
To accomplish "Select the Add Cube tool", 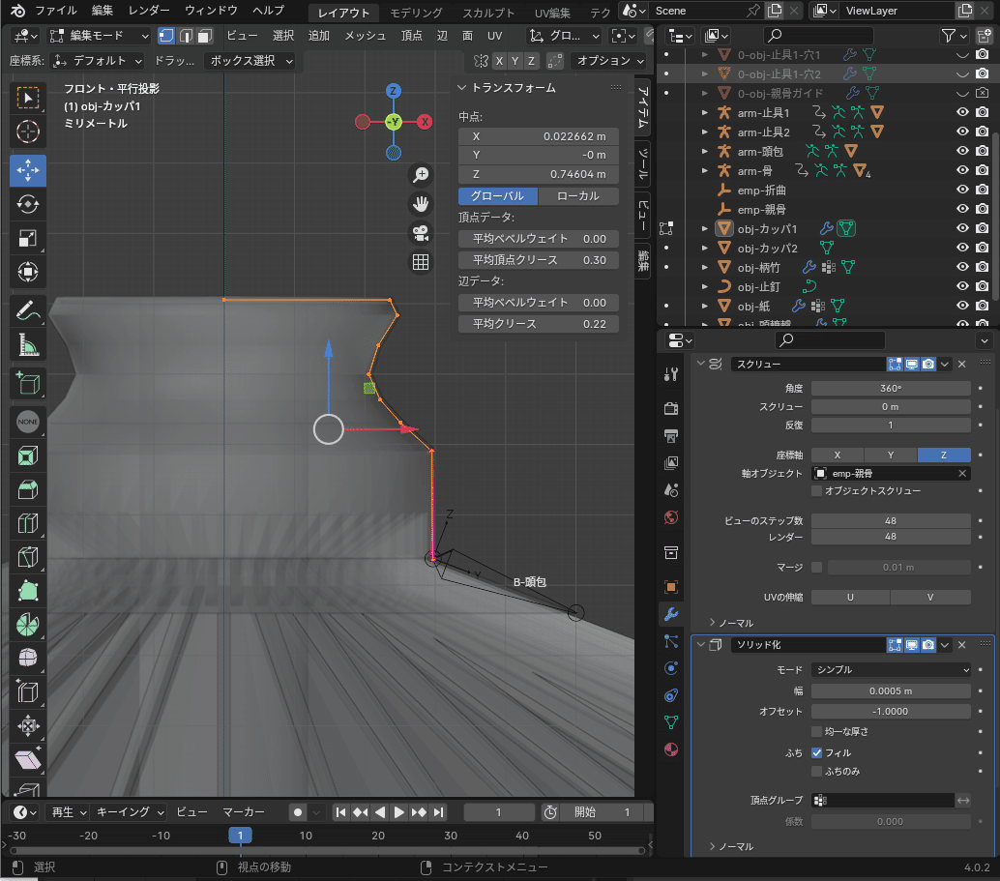I will 27,383.
